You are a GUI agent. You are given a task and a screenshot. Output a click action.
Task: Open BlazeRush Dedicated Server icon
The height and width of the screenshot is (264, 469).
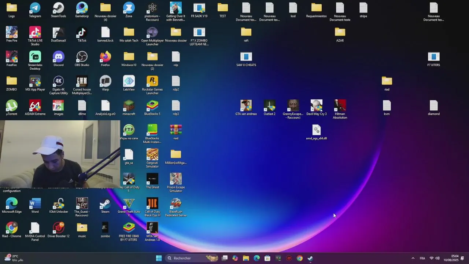click(176, 207)
